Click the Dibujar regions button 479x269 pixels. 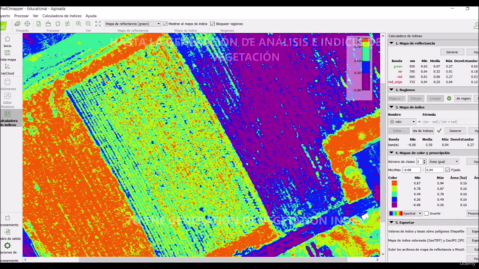(415, 99)
